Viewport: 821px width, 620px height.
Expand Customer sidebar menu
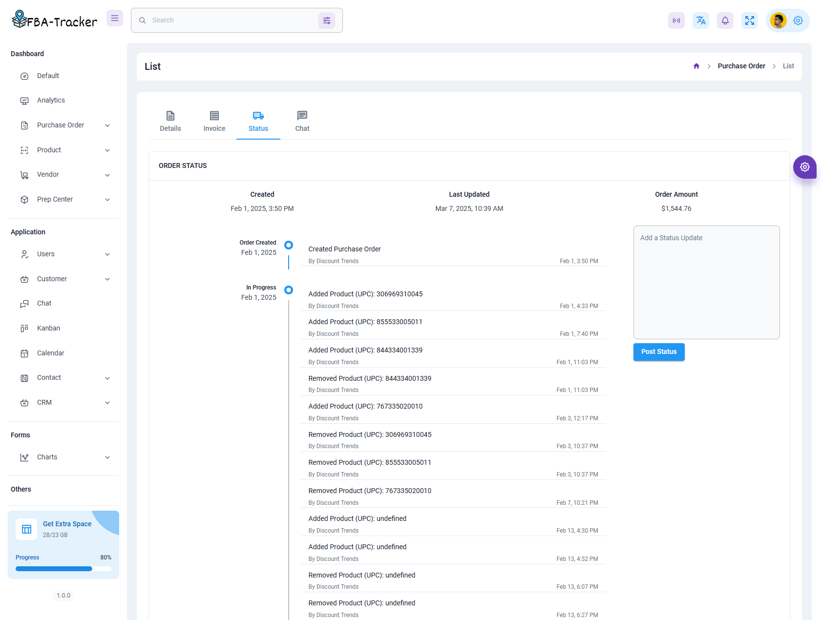(x=63, y=279)
